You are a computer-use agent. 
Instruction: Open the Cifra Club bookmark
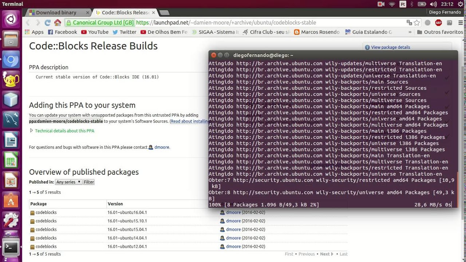(266, 32)
